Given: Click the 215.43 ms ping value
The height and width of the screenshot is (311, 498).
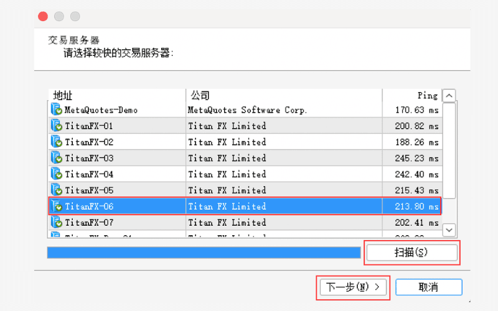Looking at the screenshot, I should [416, 190].
